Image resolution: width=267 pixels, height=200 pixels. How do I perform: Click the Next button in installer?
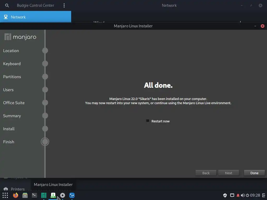pos(228,173)
